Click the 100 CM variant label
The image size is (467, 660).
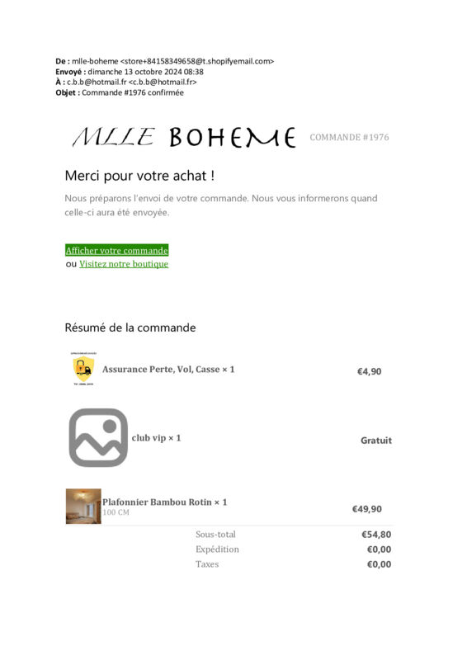pyautogui.click(x=116, y=512)
